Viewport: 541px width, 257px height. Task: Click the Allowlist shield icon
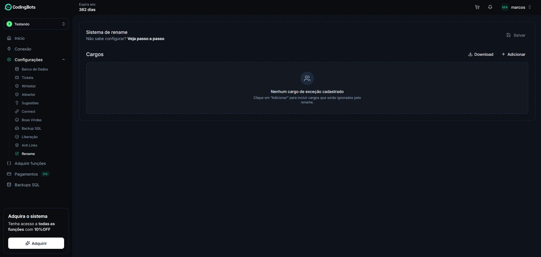[17, 94]
